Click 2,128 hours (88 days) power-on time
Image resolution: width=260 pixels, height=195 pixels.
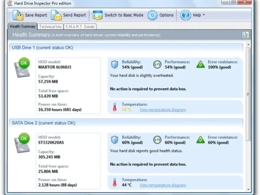click(58, 185)
